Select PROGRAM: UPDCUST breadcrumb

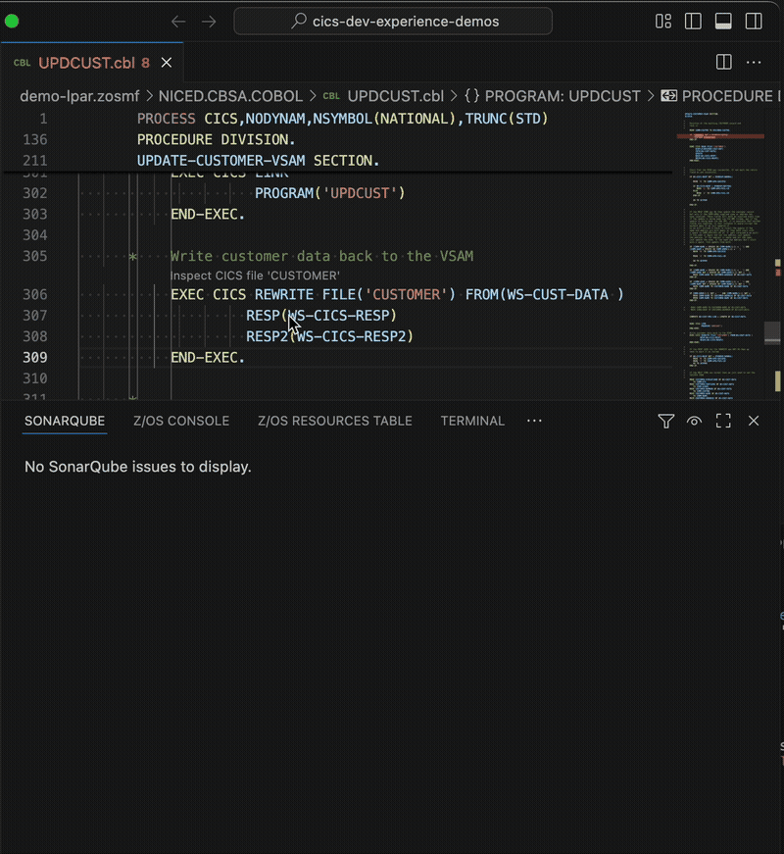552,96
